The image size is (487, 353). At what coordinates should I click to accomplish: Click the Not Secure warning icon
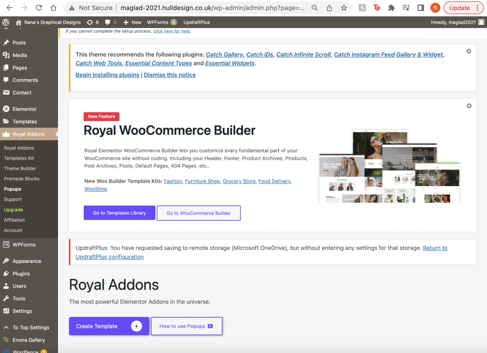click(72, 8)
